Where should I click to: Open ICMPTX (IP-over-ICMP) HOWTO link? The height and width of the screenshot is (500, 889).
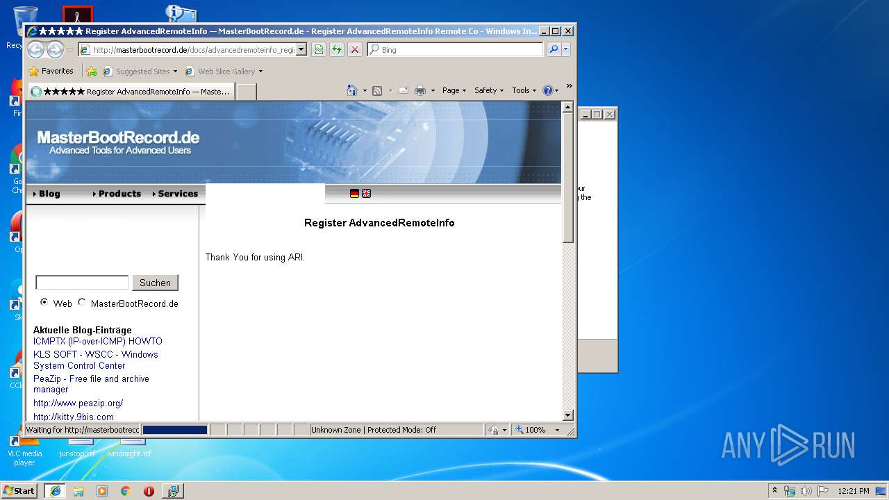[x=98, y=342]
